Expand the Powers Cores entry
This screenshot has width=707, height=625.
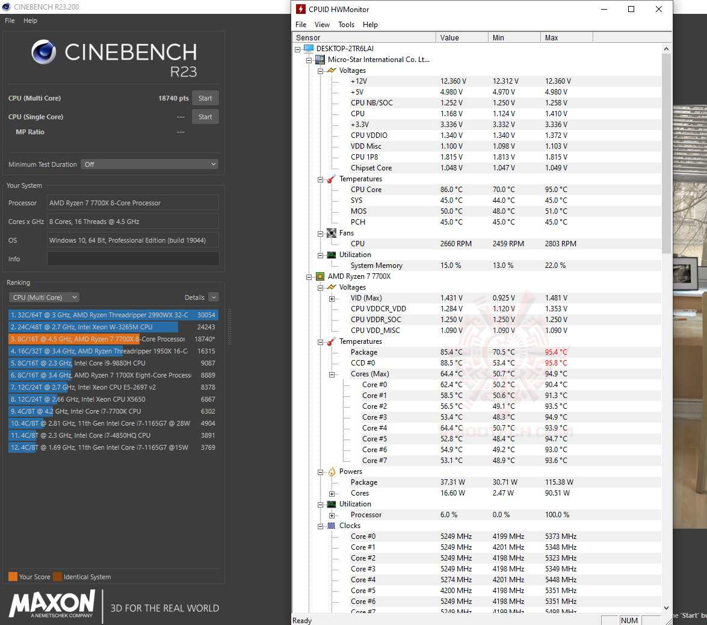click(x=332, y=494)
